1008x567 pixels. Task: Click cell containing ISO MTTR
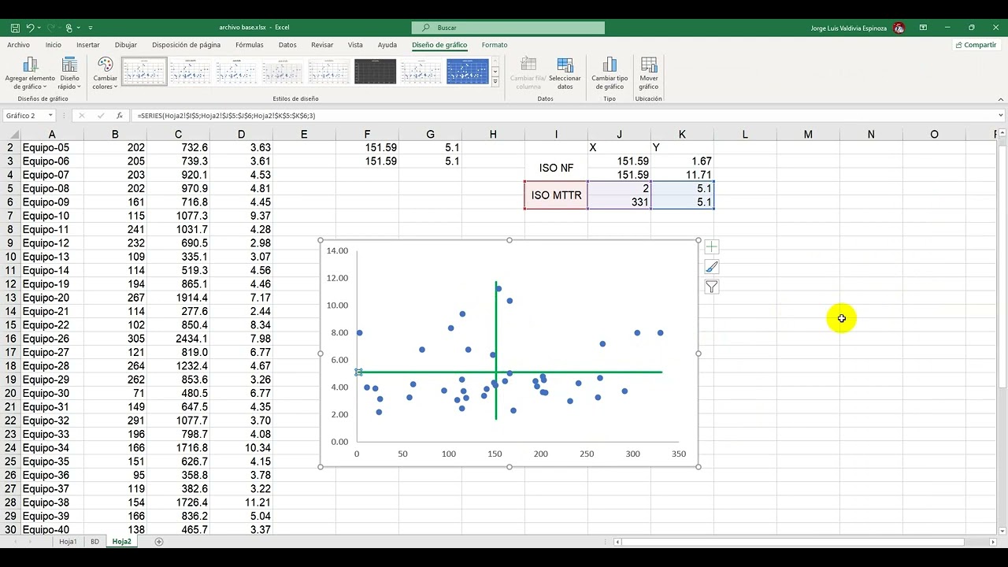tap(556, 195)
